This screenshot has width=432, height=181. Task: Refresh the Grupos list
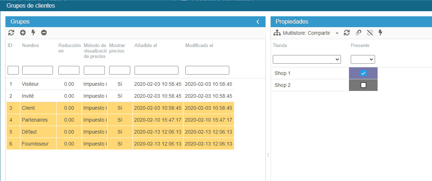tap(11, 33)
